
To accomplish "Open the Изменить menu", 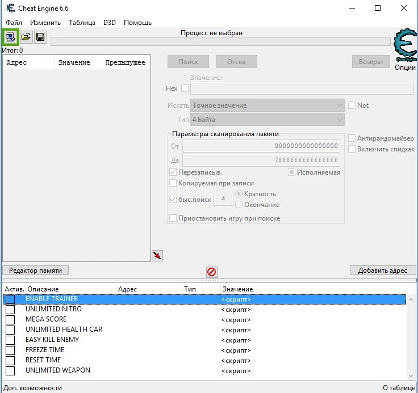I will [45, 23].
